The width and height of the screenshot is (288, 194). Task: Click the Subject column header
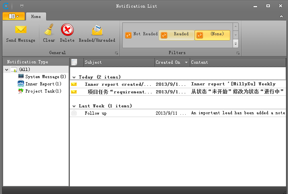[x=119, y=62]
